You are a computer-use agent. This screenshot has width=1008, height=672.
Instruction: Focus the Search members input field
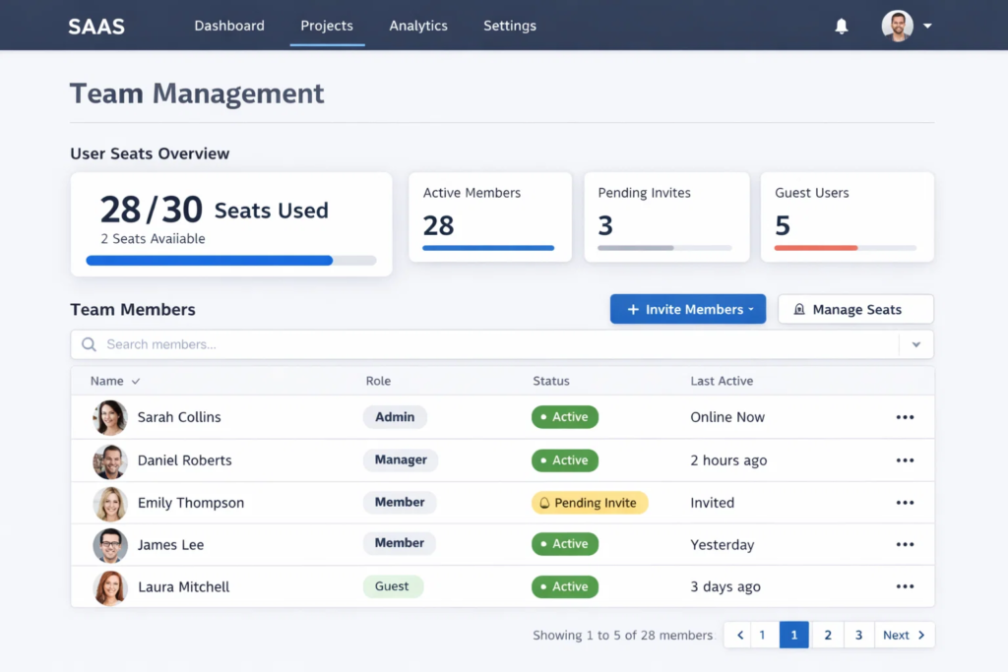tap(492, 344)
